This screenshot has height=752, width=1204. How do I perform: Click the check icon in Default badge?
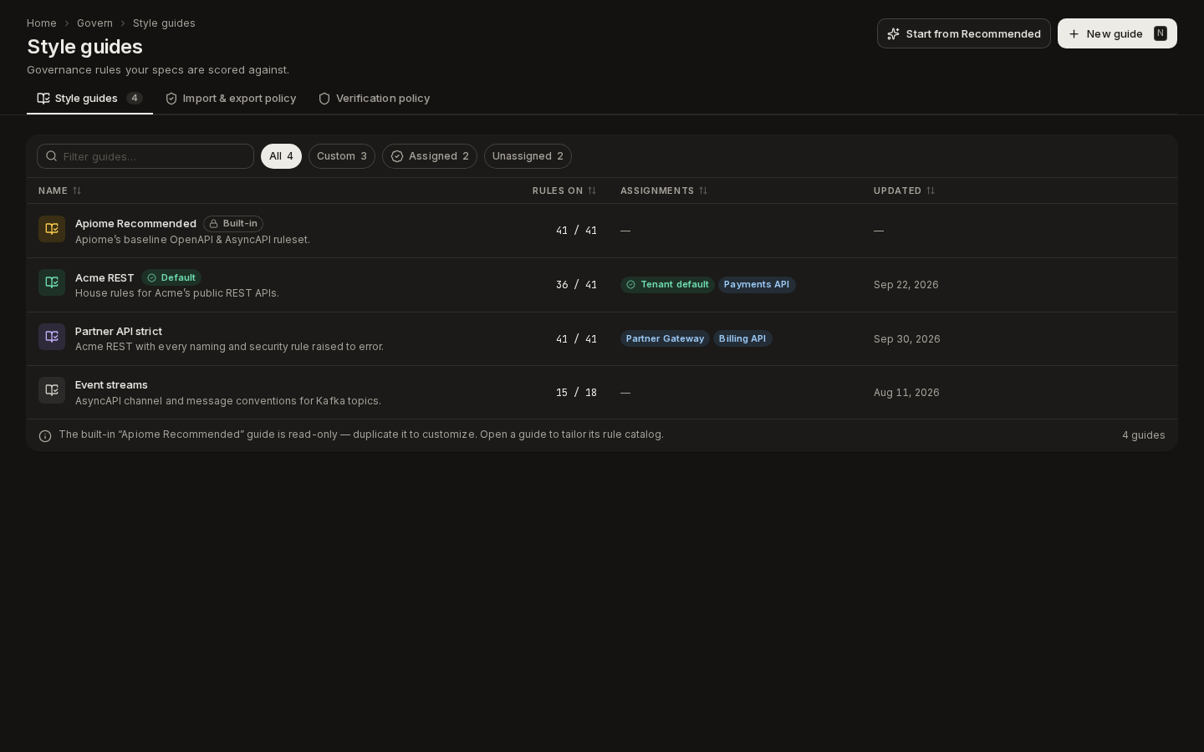click(x=151, y=277)
